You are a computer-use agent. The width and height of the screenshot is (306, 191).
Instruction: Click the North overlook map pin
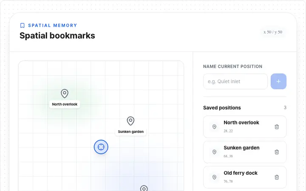[x=65, y=93]
